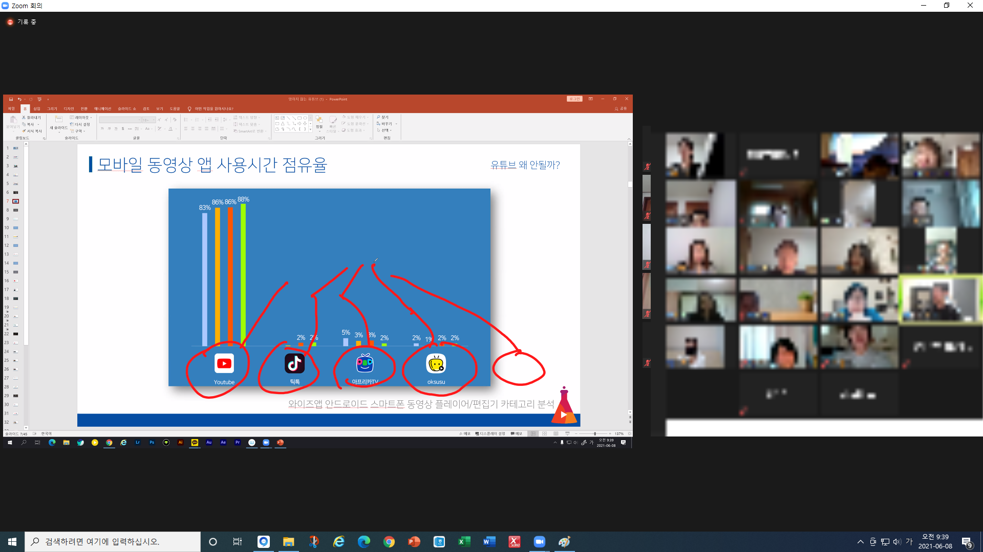Viewport: 983px width, 552px height.
Task: Open the 애니메이션 (Animations) ribbon tab
Action: tap(102, 109)
